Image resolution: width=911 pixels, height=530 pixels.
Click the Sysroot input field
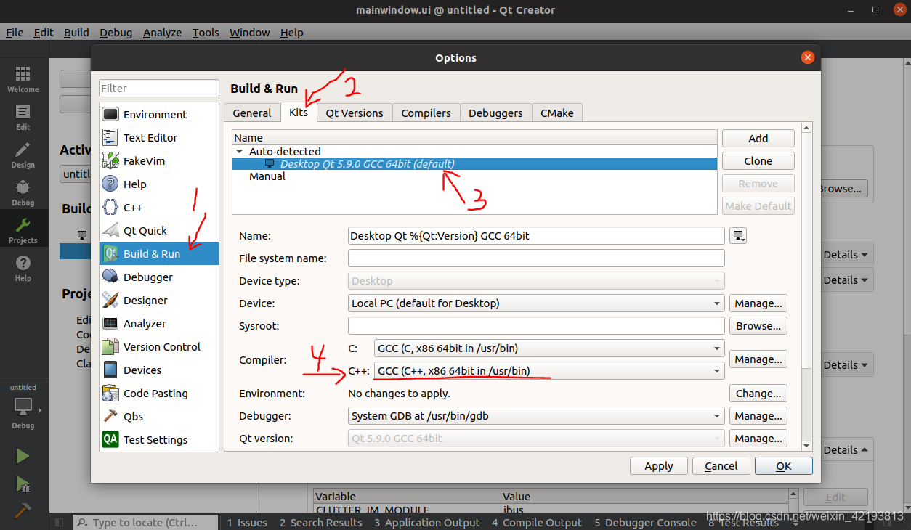point(536,325)
